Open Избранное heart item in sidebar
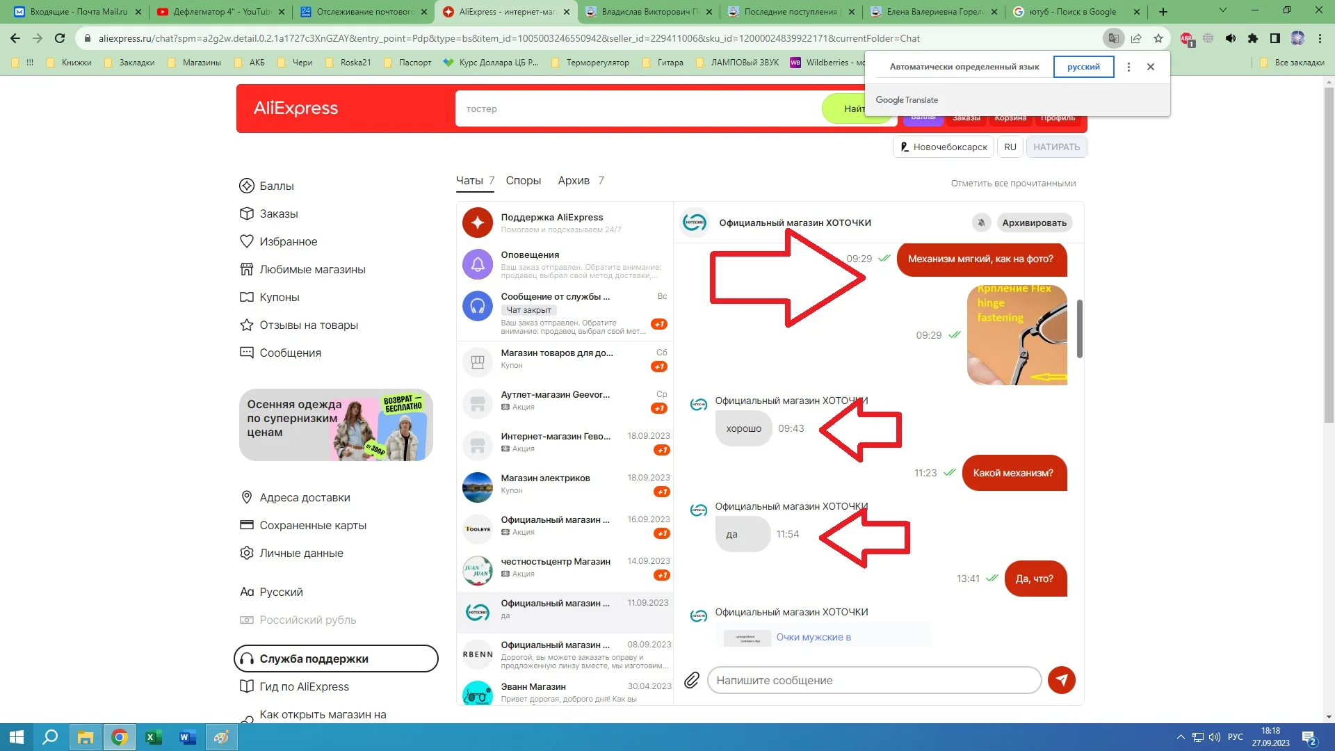Viewport: 1335px width, 751px height. 288,241
